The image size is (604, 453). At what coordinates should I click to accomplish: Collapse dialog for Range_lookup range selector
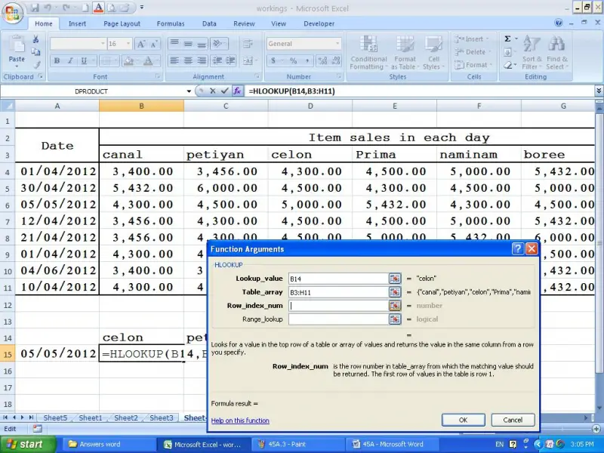tap(395, 319)
